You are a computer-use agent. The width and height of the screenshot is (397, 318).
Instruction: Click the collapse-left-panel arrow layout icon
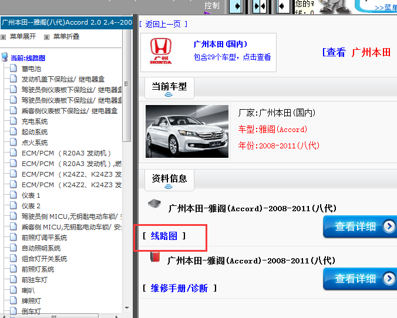point(283,6)
